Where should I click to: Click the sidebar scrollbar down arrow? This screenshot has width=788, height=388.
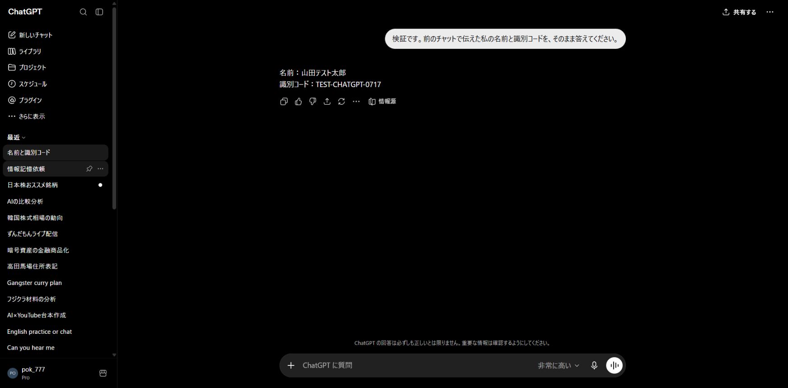(114, 355)
